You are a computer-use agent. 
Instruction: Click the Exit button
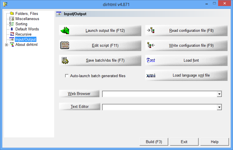(x=184, y=142)
